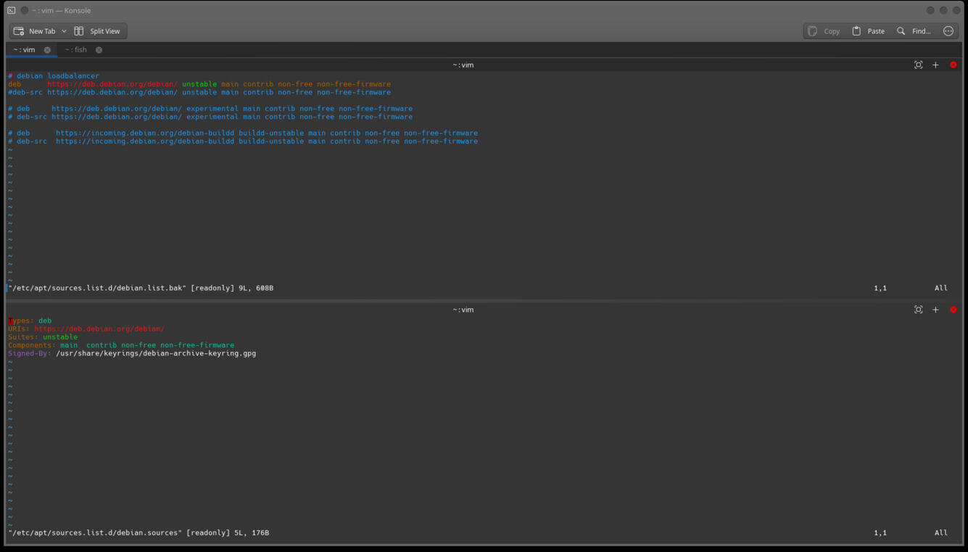This screenshot has width=968, height=552.
Task: Close the '~ : vim' tab
Action: [x=47, y=50]
